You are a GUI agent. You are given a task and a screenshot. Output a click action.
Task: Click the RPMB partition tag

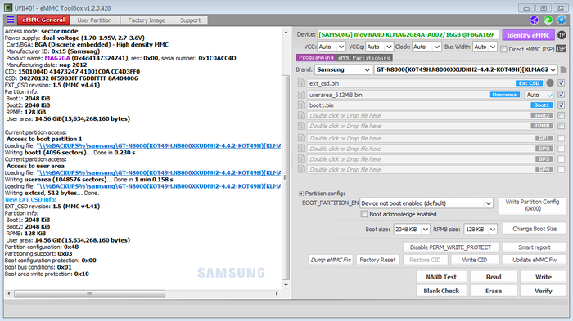542,126
